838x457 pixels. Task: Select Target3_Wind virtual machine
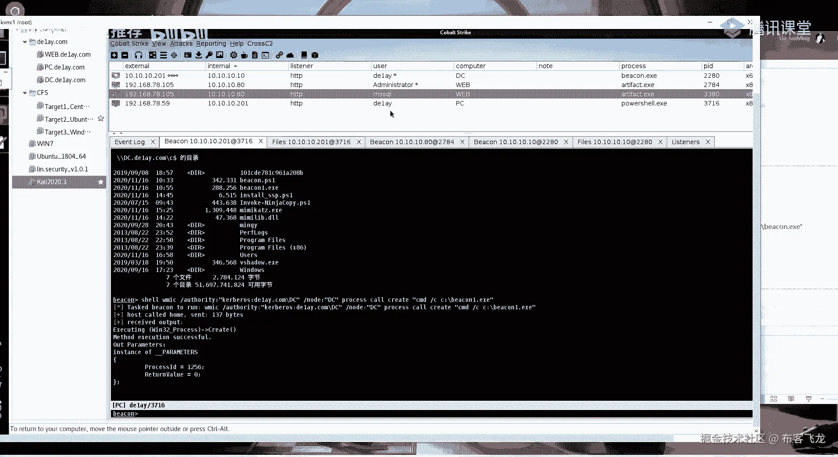click(x=64, y=132)
